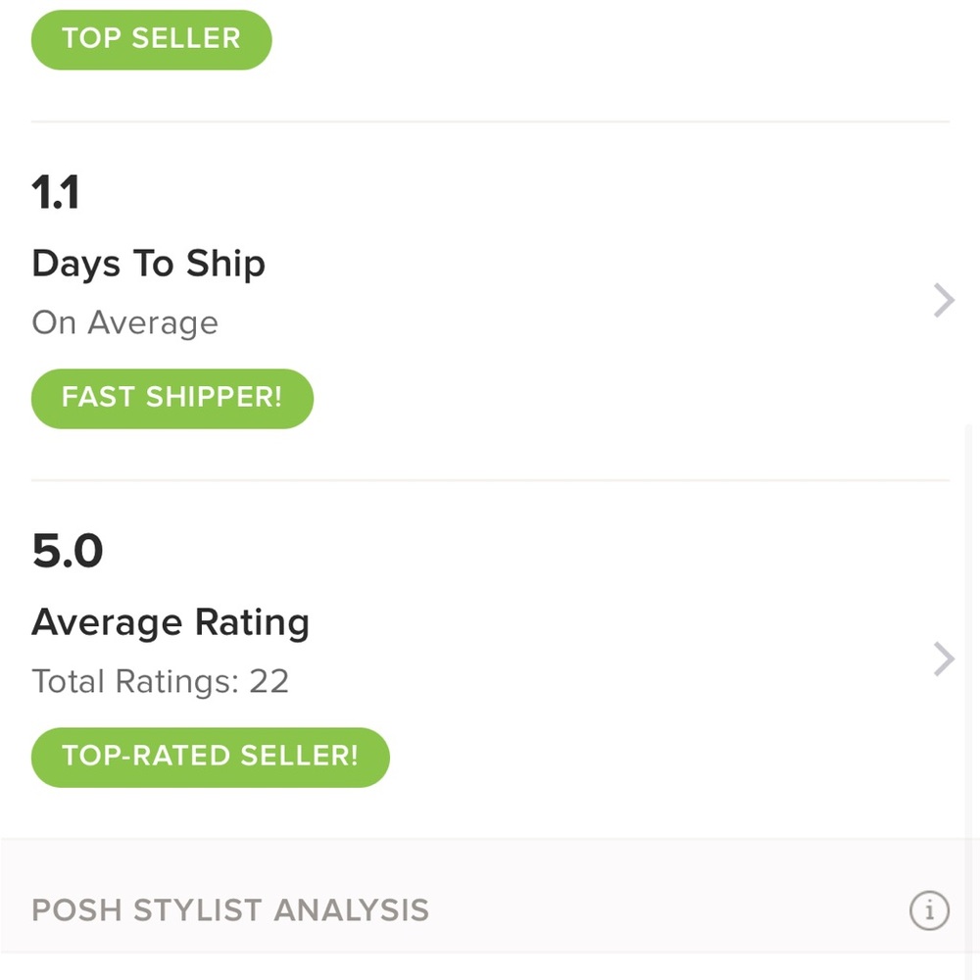Image resolution: width=980 pixels, height=980 pixels.
Task: Open the Average Rating heading
Action: (171, 622)
